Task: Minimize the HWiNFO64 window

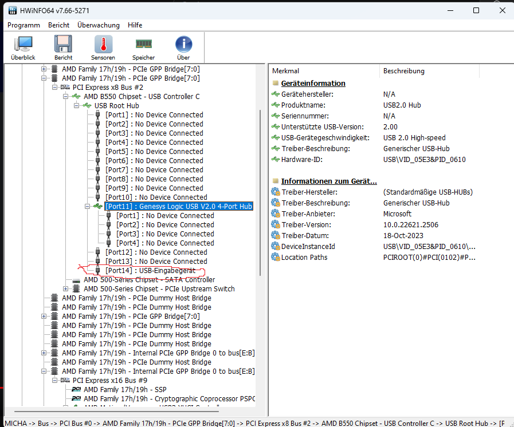Action: (x=450, y=10)
